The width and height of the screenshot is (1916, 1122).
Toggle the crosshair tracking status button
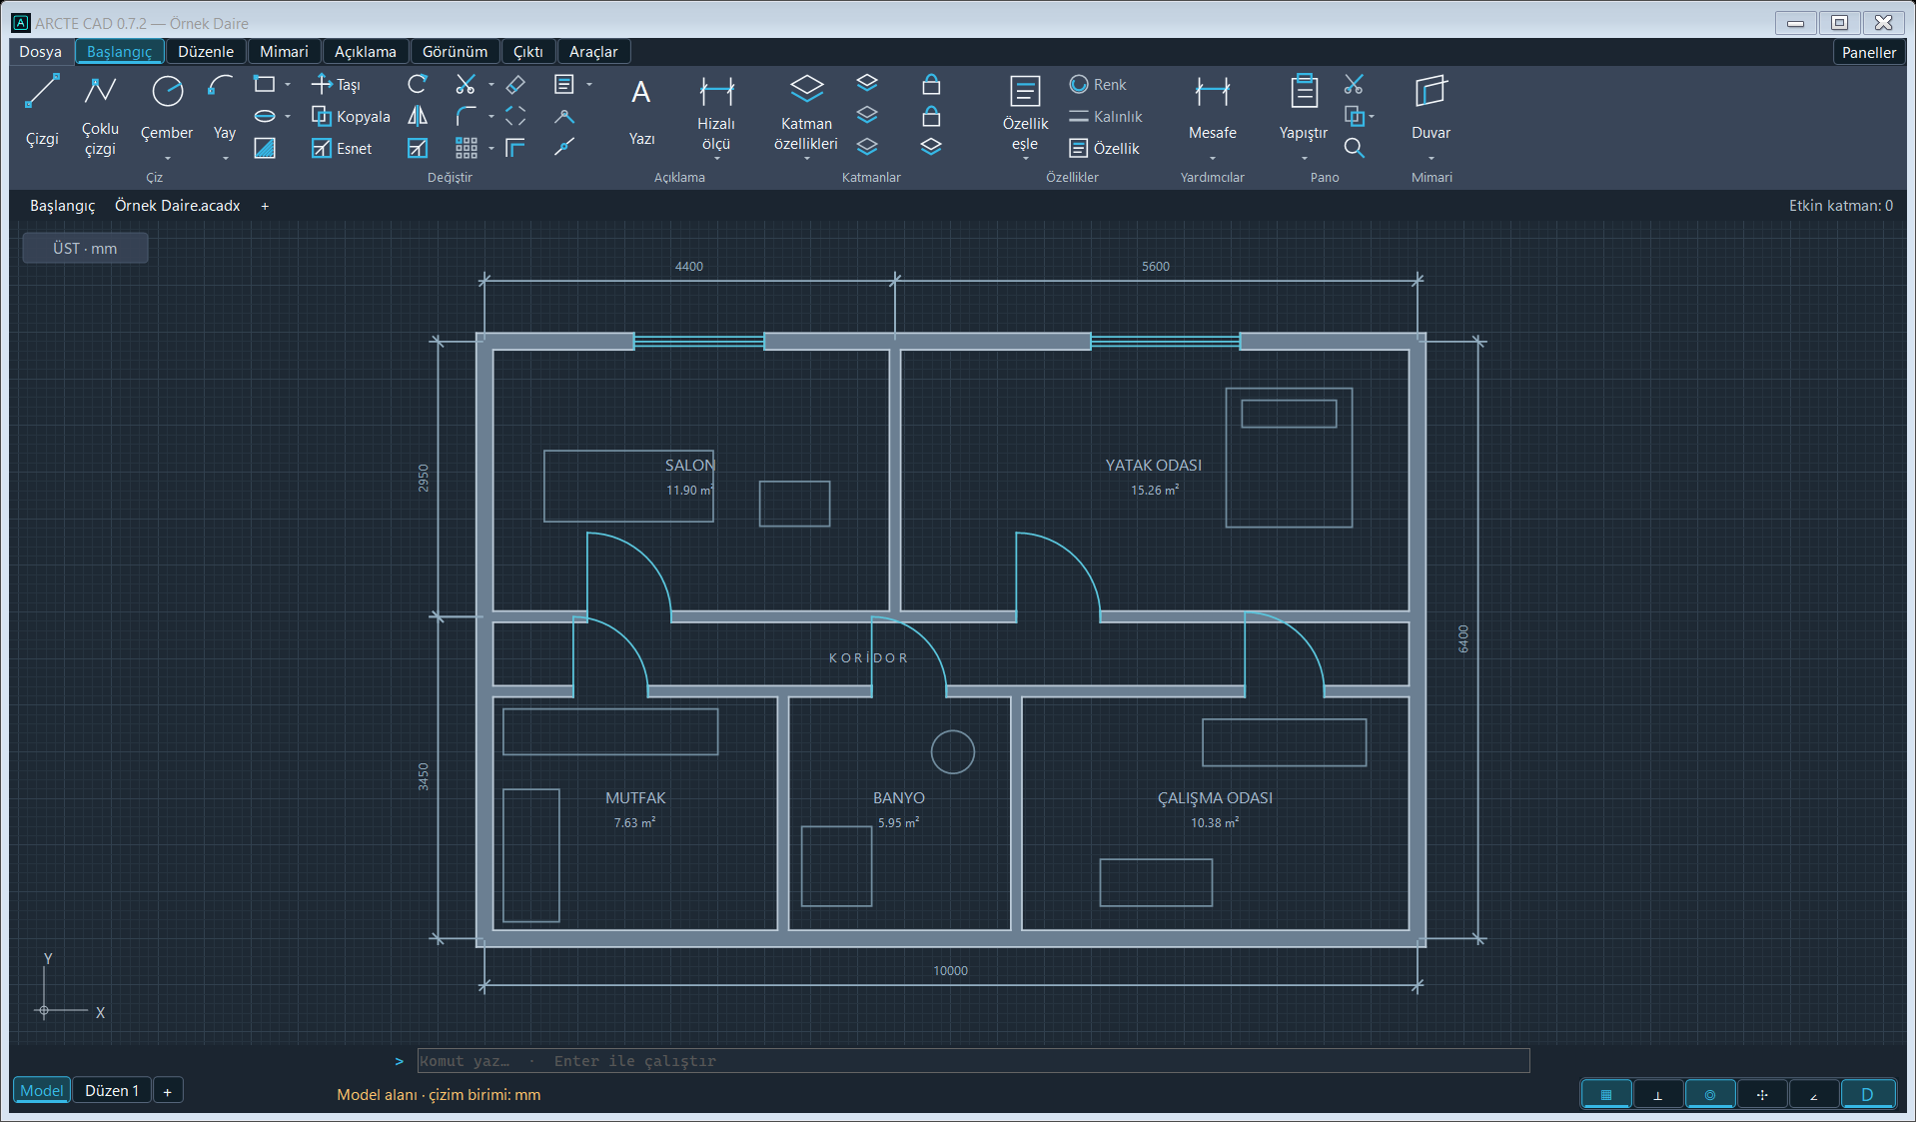(x=1762, y=1094)
